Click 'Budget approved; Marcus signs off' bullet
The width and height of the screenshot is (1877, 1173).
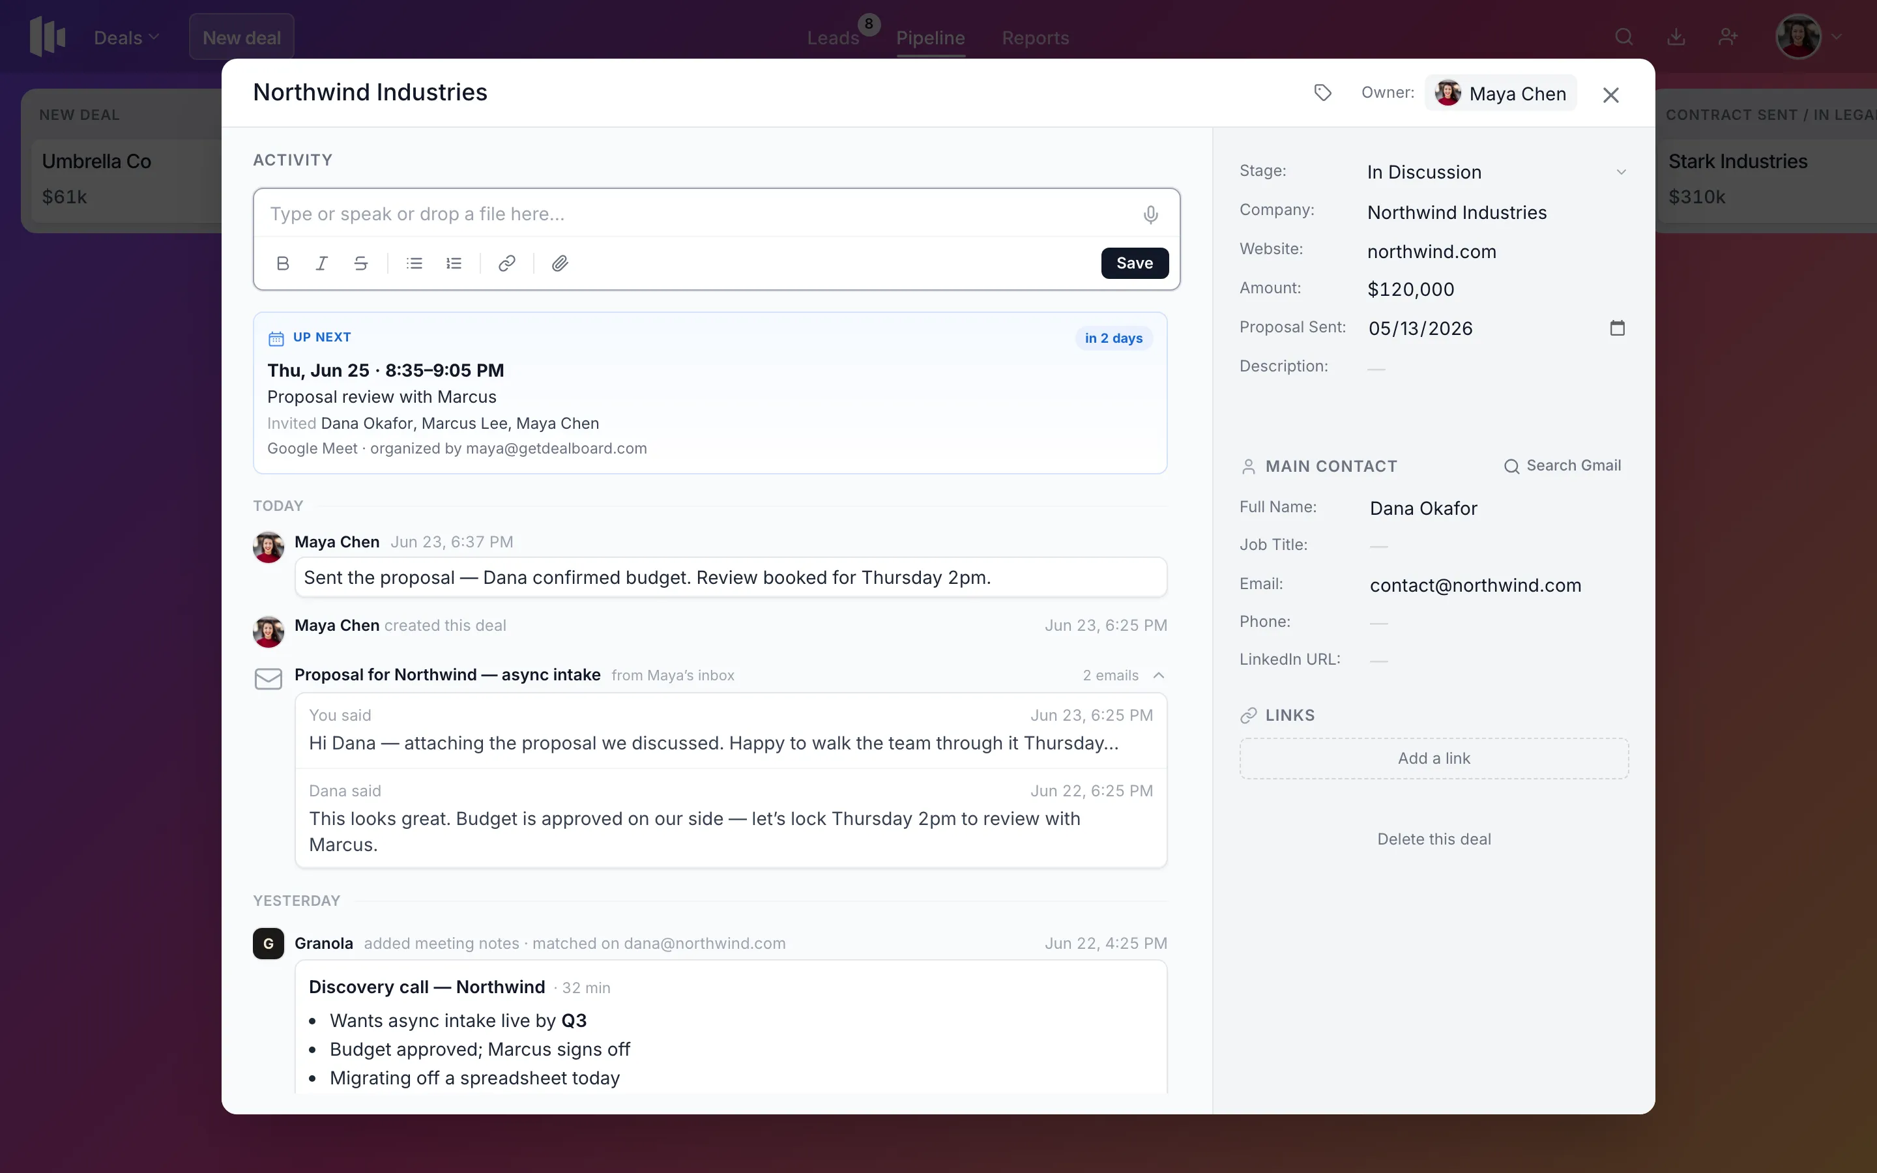click(479, 1050)
